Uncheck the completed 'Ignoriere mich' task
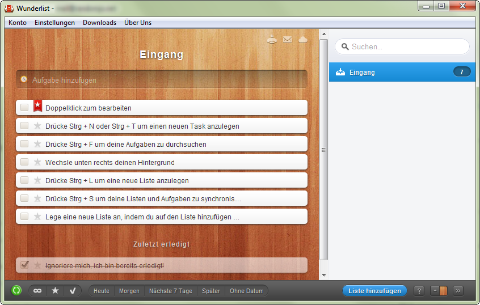Screen dimensions: 480x305 point(24,265)
